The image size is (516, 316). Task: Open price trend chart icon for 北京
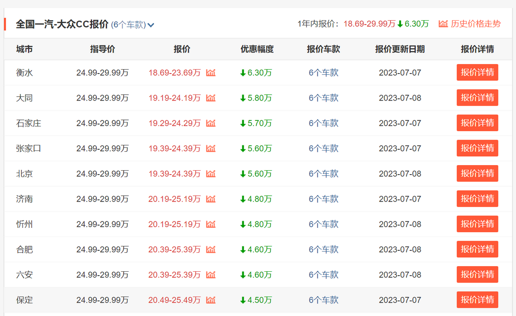(211, 174)
